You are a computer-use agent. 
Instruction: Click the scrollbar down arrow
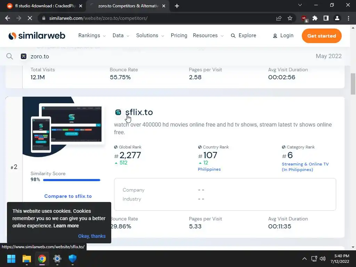coord(353,247)
